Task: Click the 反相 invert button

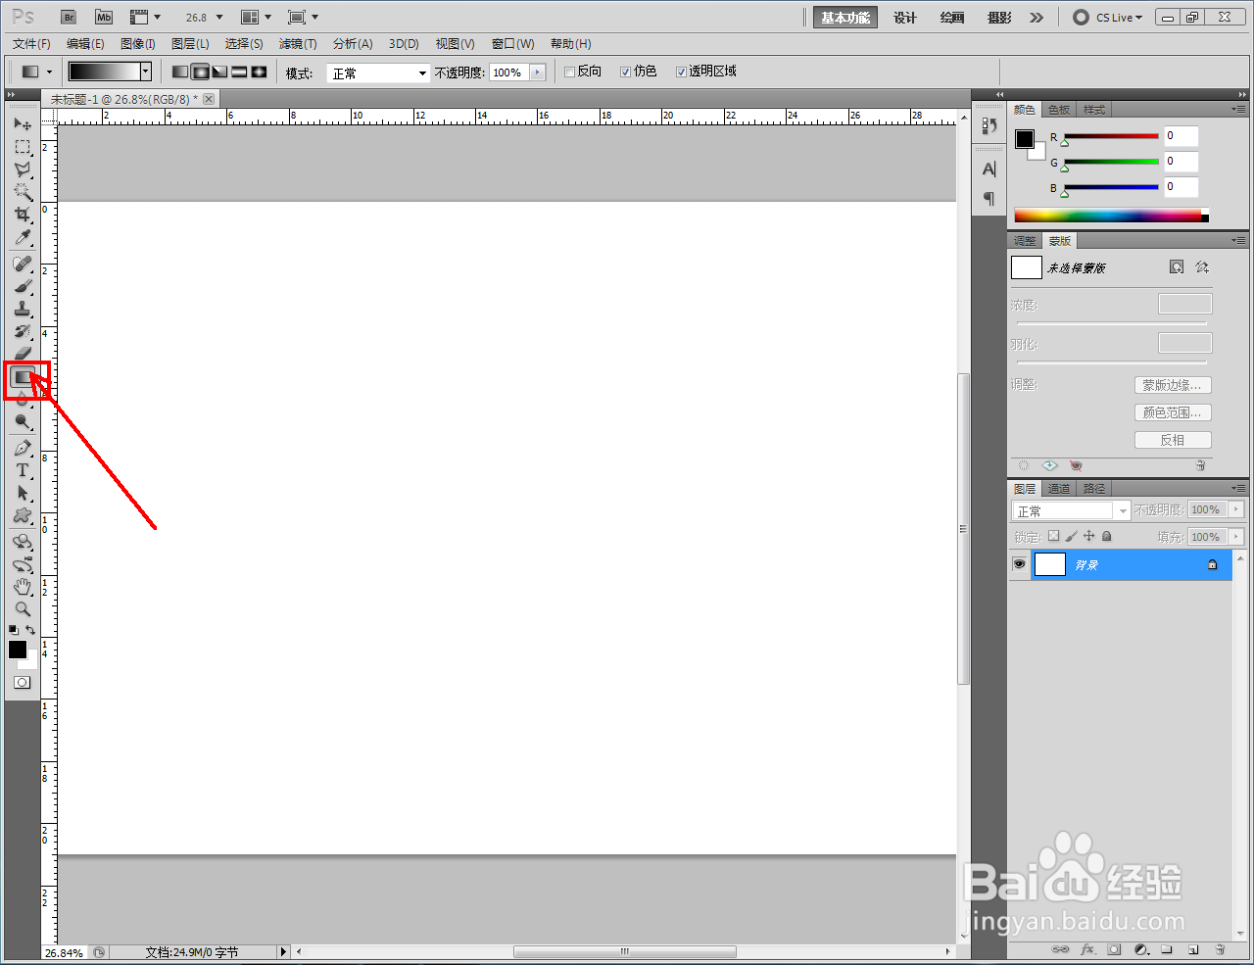Action: pyautogui.click(x=1173, y=440)
